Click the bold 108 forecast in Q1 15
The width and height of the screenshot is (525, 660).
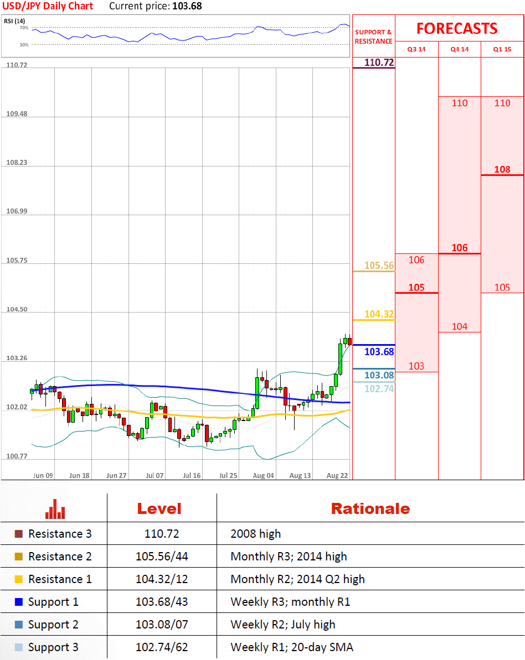(x=502, y=170)
